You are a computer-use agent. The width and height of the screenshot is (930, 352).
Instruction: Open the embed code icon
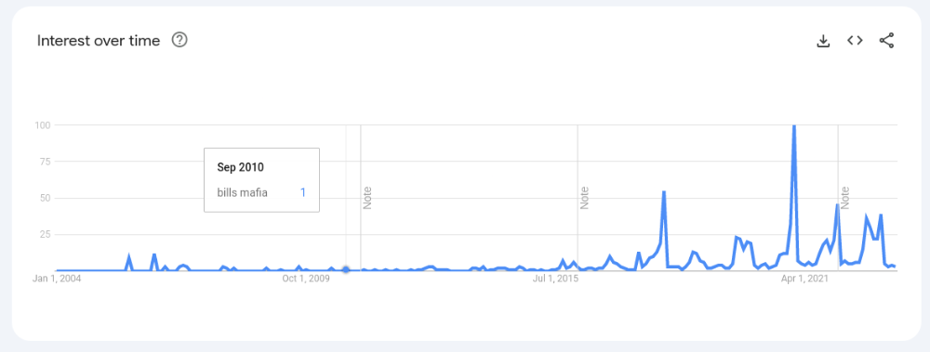(855, 40)
